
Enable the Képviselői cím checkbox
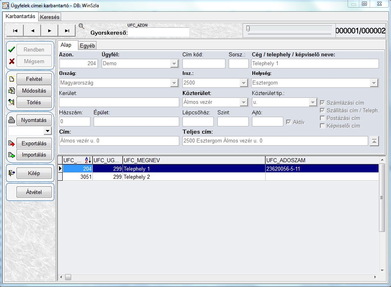[x=322, y=126]
